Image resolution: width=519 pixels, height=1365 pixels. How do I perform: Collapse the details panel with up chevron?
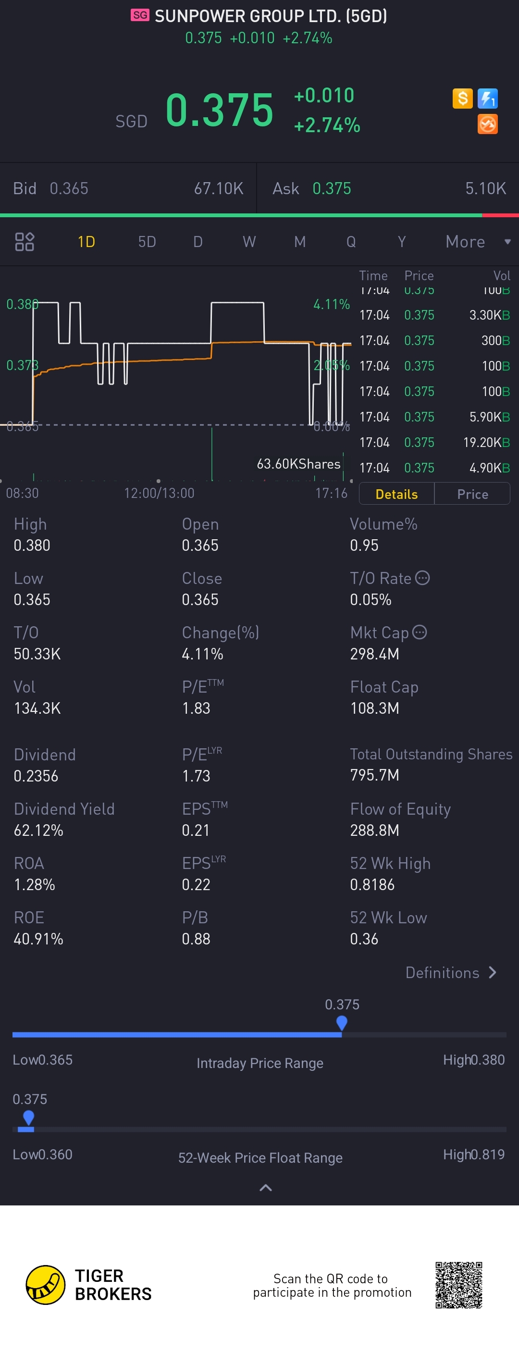265,1188
